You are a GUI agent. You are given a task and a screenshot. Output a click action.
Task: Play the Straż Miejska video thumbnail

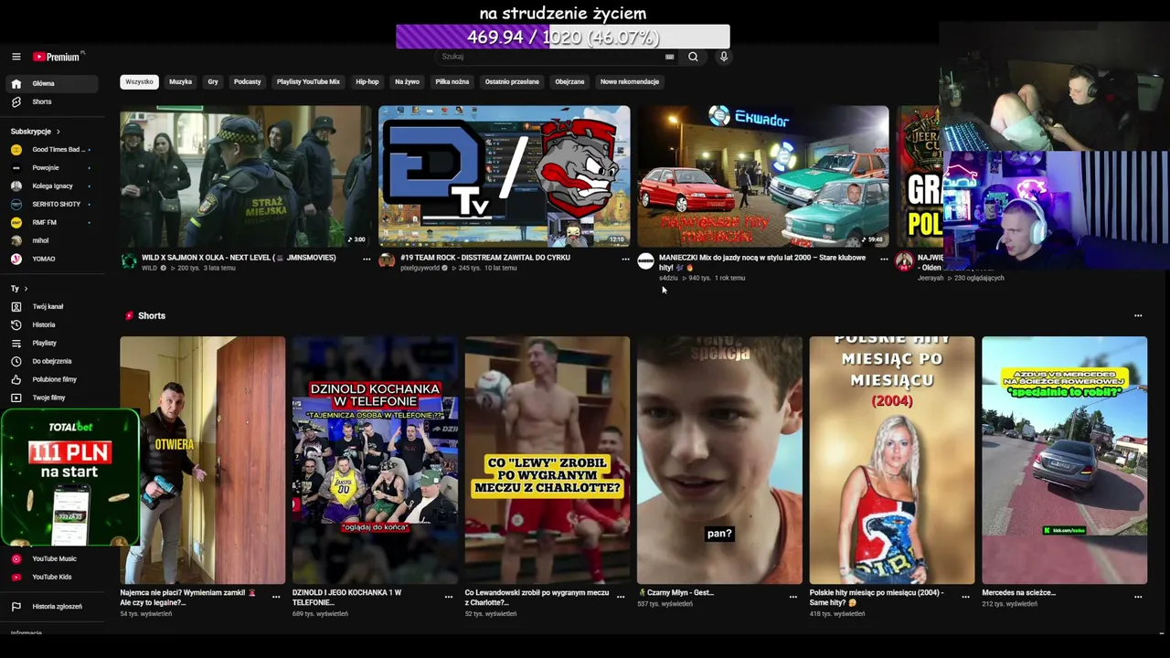click(x=246, y=176)
